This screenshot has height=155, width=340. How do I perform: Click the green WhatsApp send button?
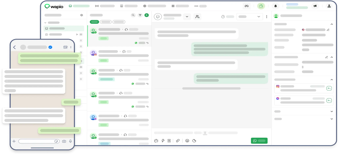[259, 141]
